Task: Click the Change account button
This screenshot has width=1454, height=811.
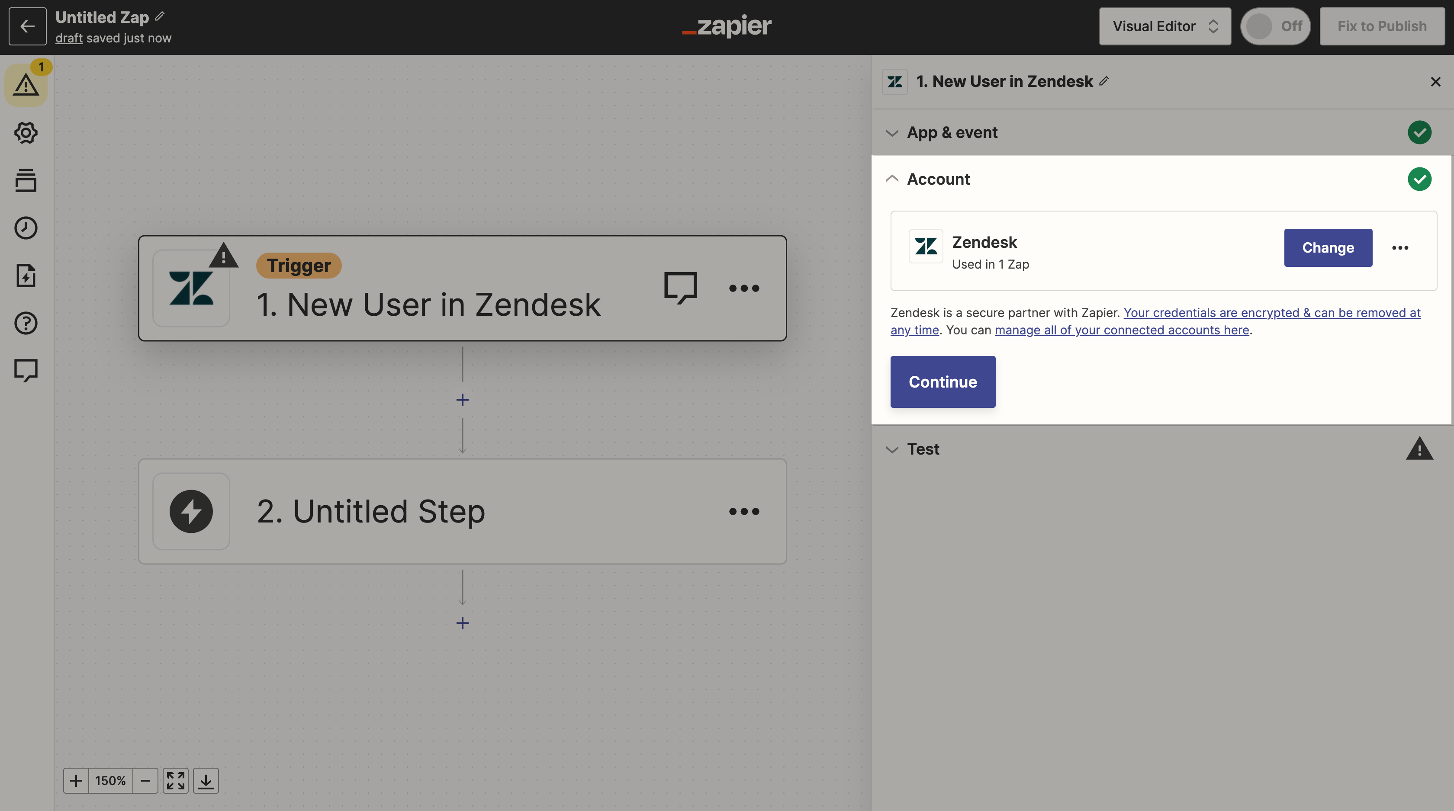Action: coord(1328,247)
